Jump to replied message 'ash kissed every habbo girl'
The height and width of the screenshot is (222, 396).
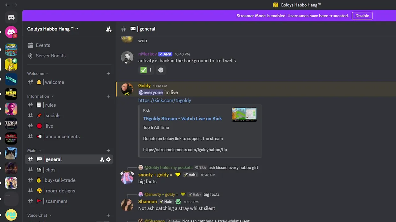[x=233, y=168]
